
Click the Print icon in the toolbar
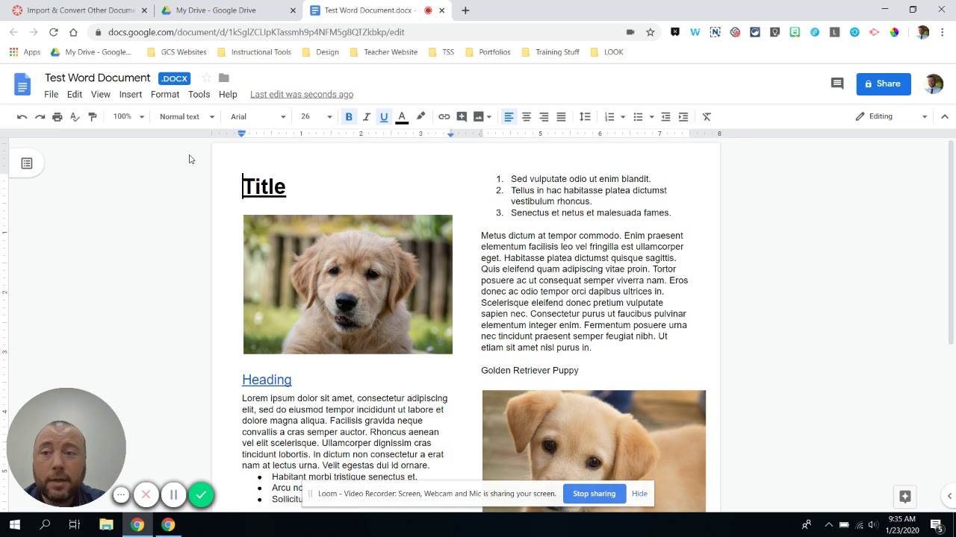coord(58,116)
